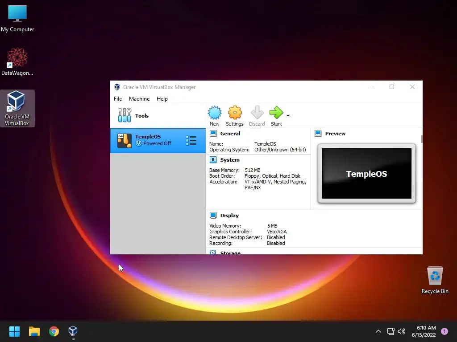Click the network tray icon
457x342 pixels.
point(391,331)
